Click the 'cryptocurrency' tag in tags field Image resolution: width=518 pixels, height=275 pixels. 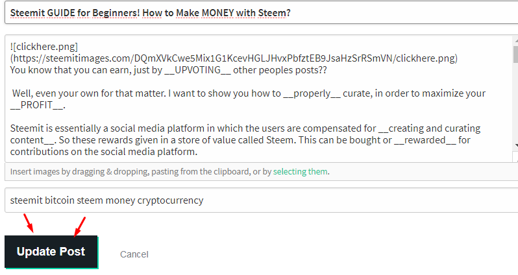tap(170, 200)
